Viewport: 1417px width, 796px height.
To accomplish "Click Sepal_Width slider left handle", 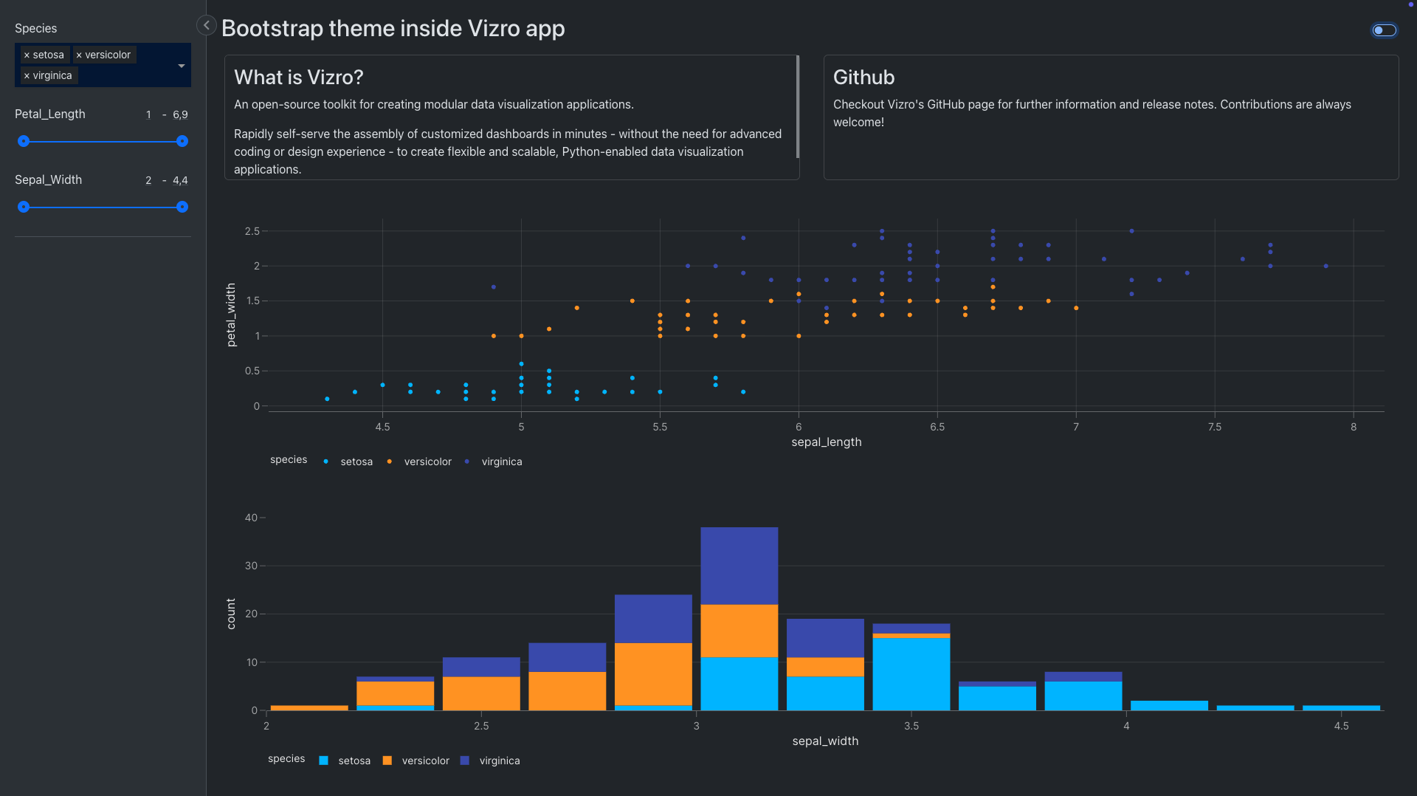I will (24, 207).
